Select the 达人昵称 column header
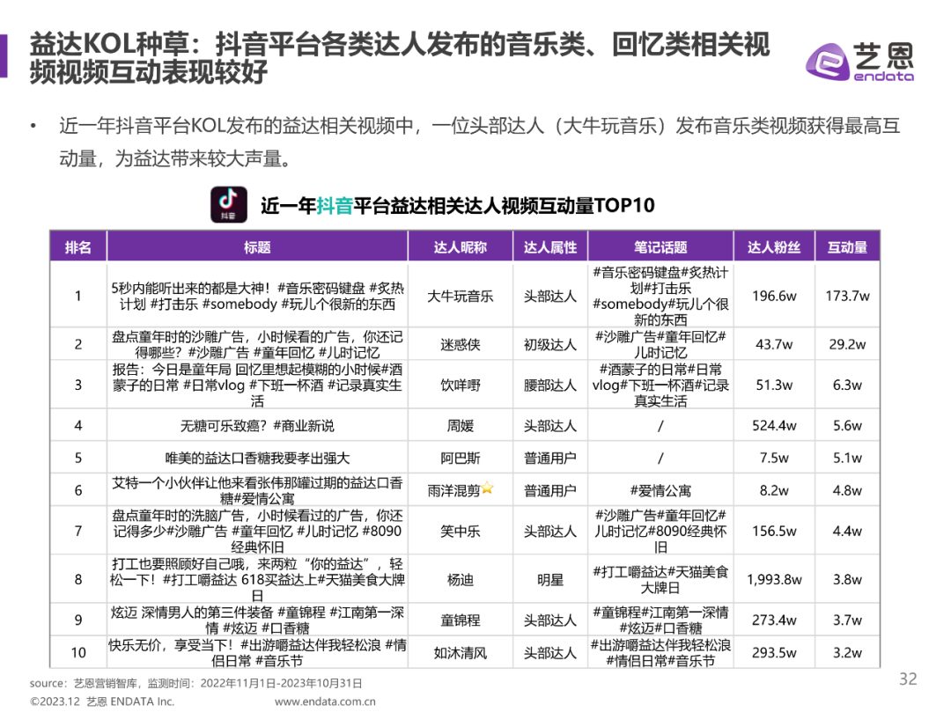The width and height of the screenshot is (951, 712). point(461,246)
